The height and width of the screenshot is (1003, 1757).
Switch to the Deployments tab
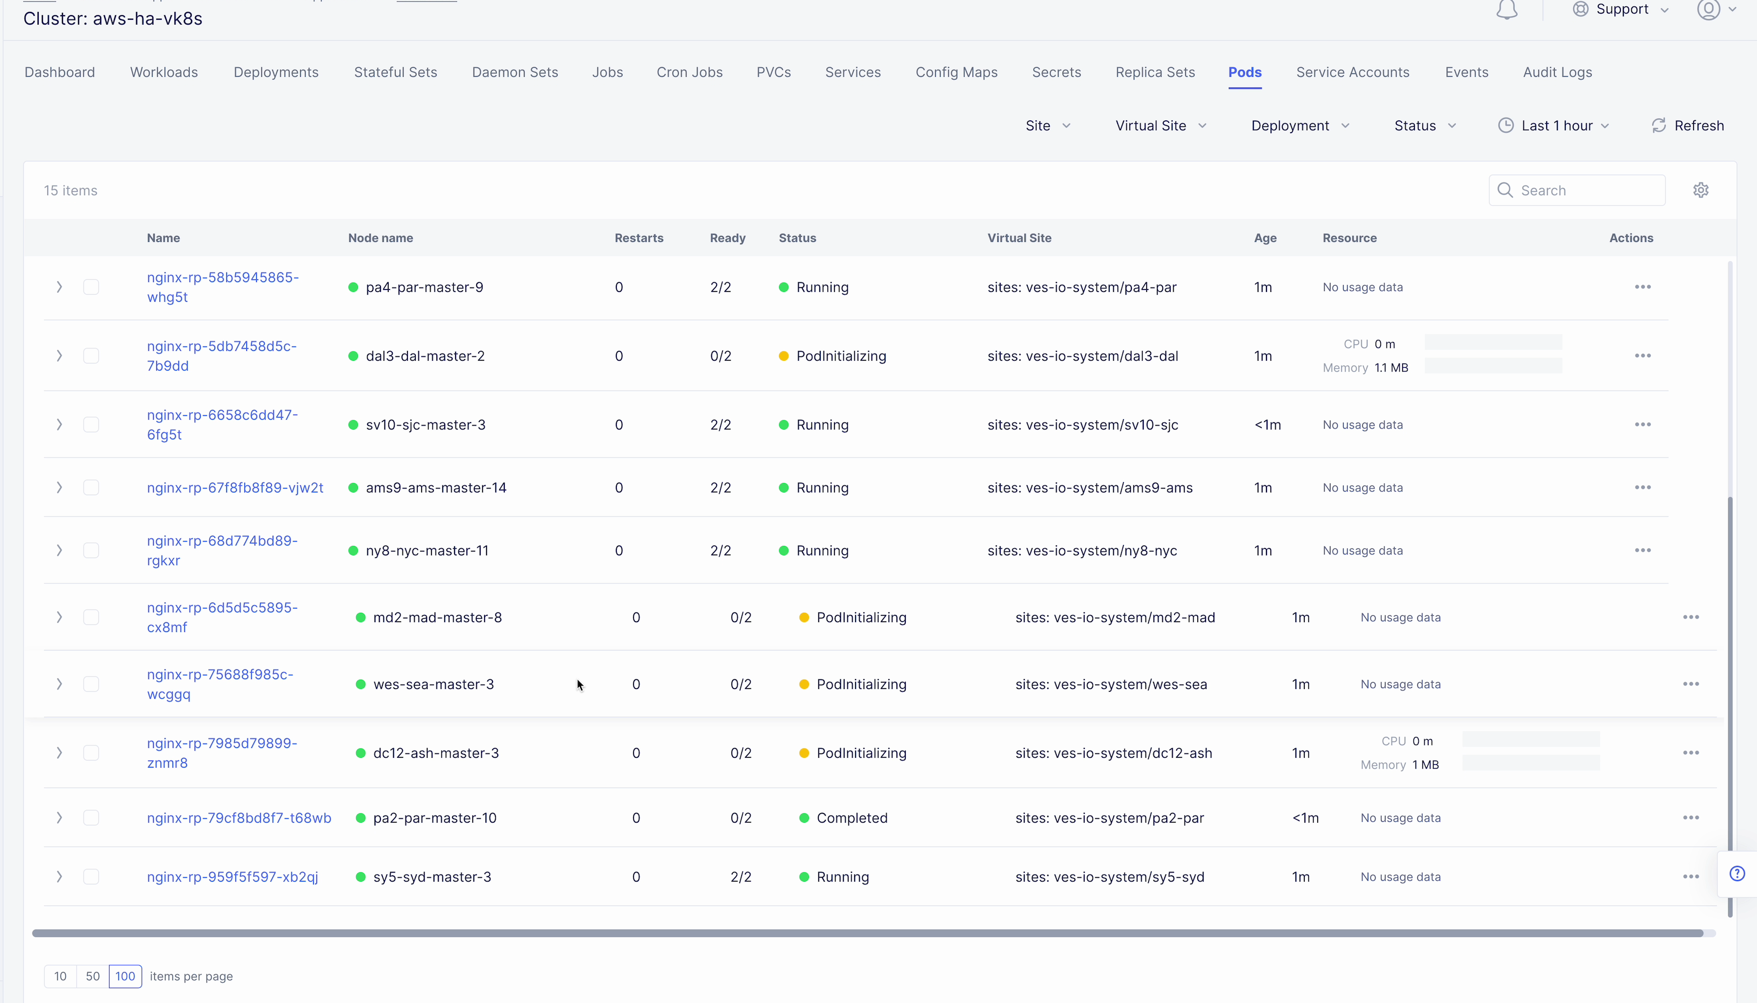point(276,72)
